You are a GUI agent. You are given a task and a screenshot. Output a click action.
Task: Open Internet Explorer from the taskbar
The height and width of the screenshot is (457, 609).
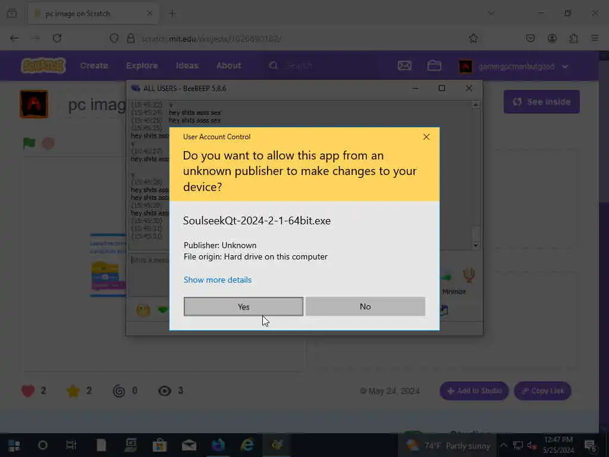coord(247,445)
